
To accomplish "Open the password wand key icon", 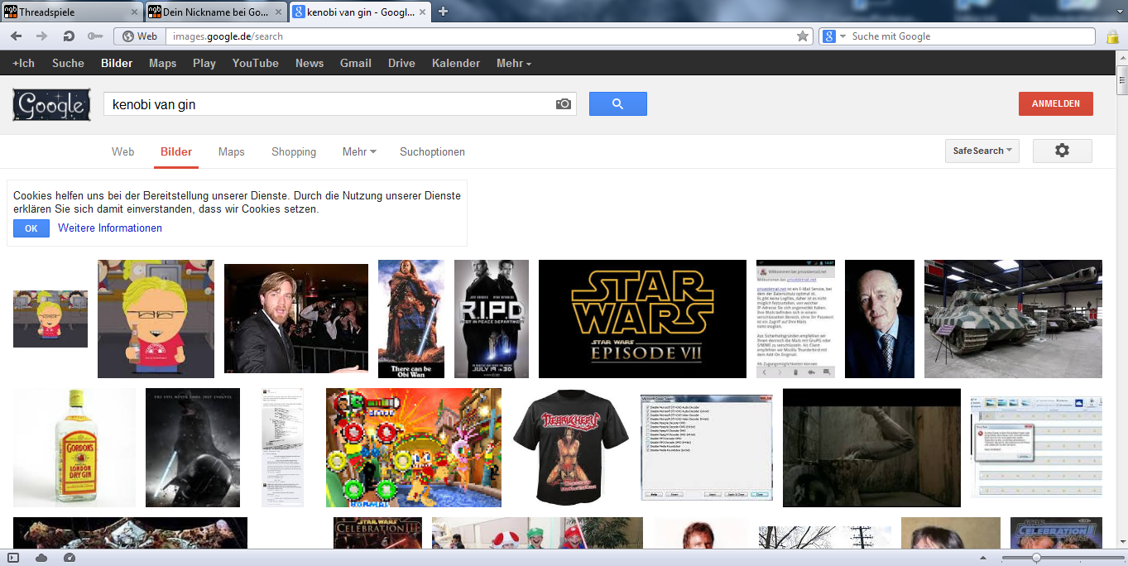I will pyautogui.click(x=95, y=36).
